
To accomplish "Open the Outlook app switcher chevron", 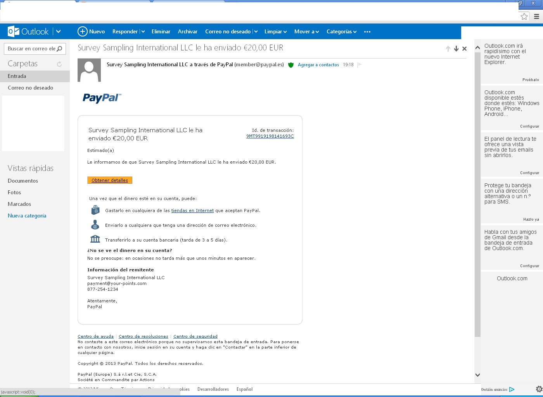I will pyautogui.click(x=58, y=31).
